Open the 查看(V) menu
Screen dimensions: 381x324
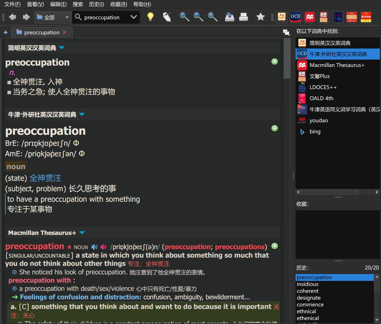click(35, 4)
